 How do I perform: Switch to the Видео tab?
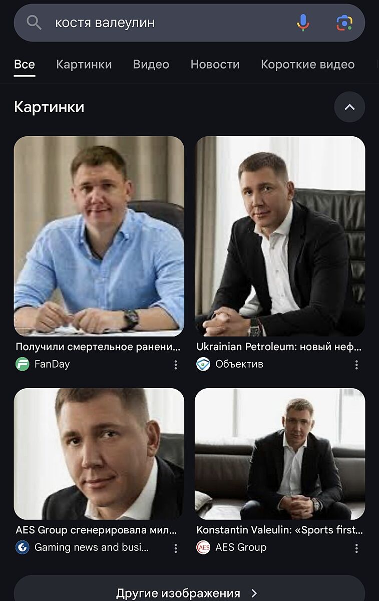point(151,65)
